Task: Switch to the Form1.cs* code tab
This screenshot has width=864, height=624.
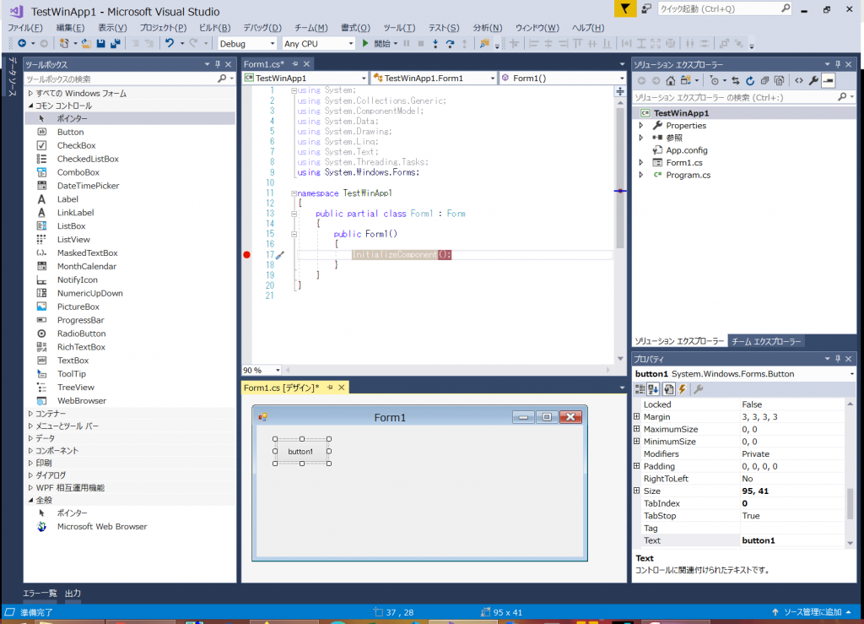Action: (264, 64)
